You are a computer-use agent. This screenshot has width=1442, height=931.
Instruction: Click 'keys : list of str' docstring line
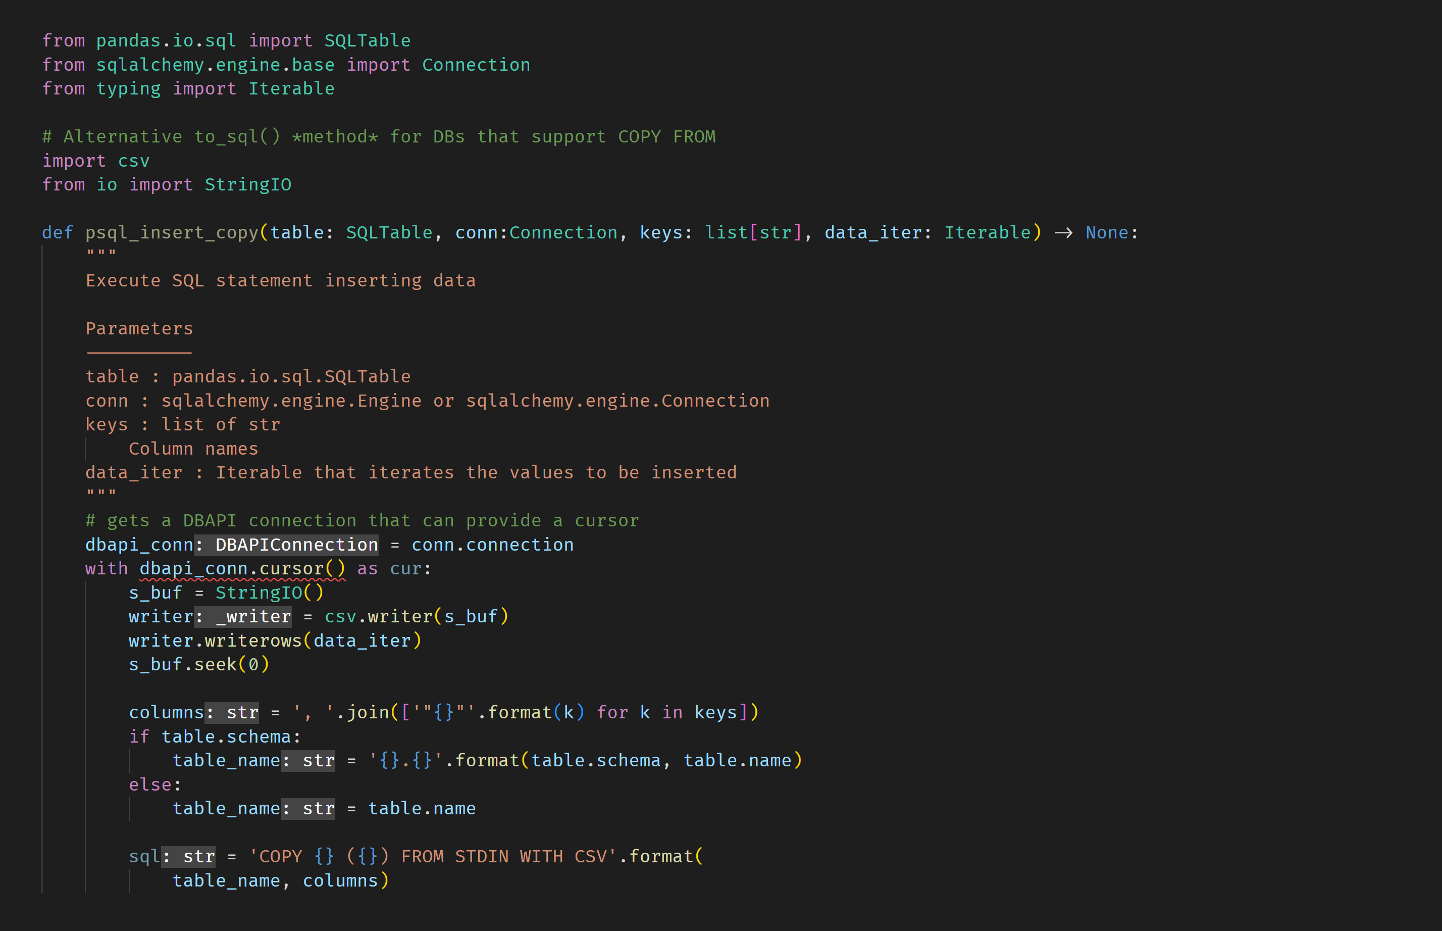tap(182, 424)
